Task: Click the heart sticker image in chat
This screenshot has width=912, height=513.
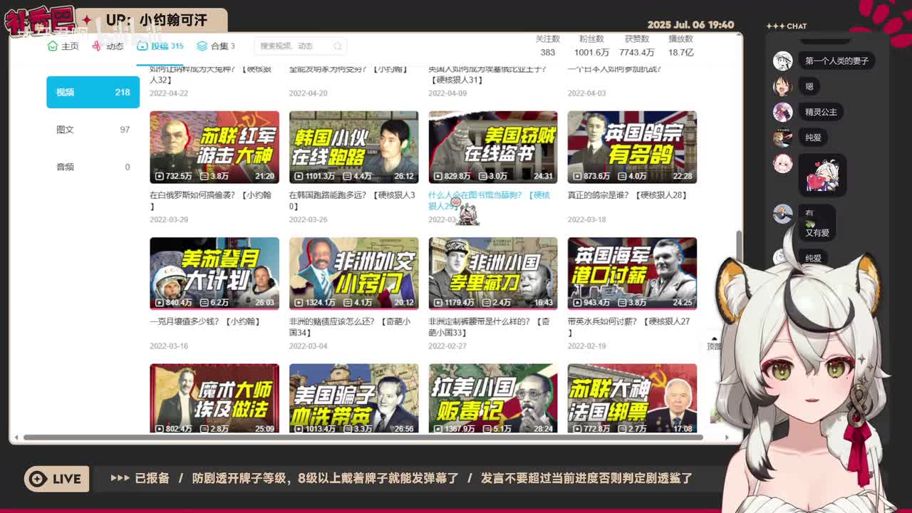Action: pyautogui.click(x=822, y=175)
